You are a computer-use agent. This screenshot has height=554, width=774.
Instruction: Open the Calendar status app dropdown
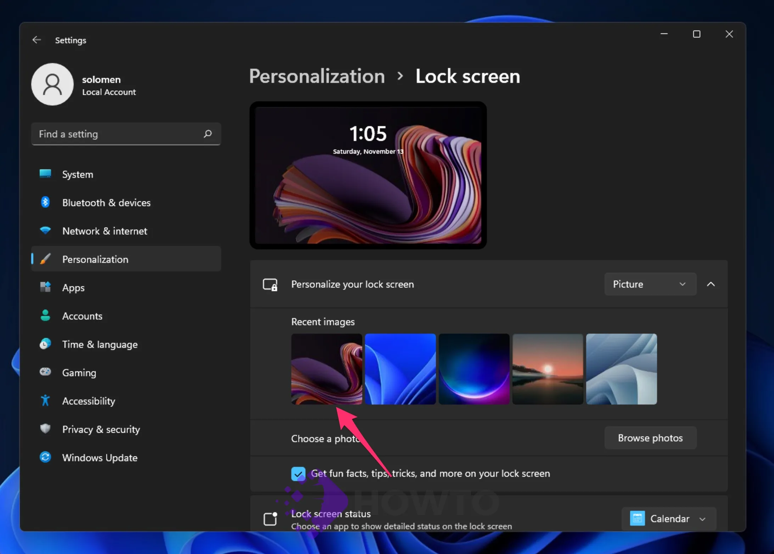(669, 519)
